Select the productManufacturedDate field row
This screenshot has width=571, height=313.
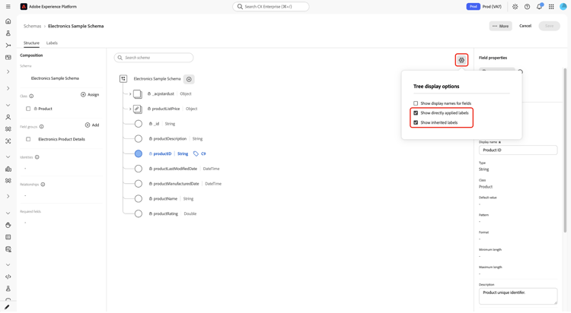tap(185, 184)
